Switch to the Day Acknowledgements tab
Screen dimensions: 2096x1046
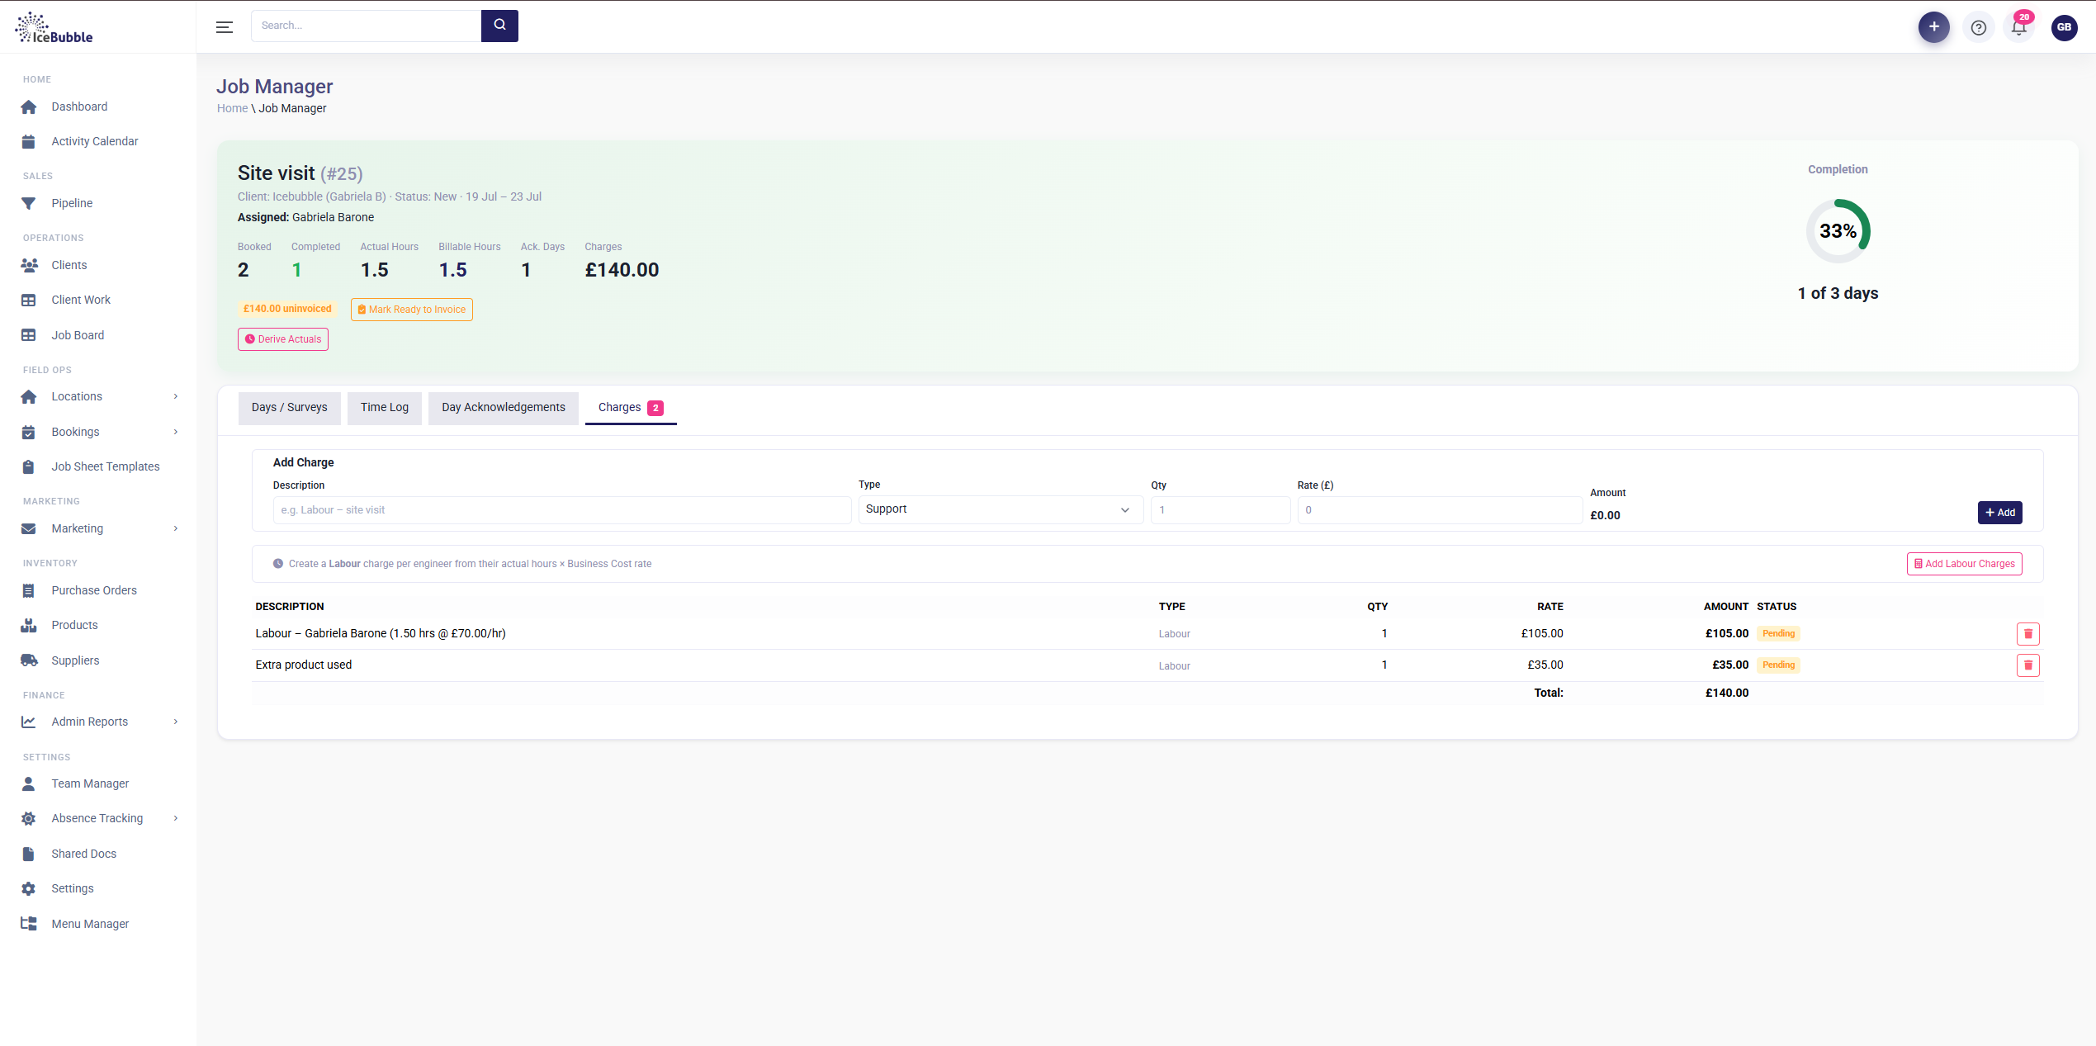[504, 408]
